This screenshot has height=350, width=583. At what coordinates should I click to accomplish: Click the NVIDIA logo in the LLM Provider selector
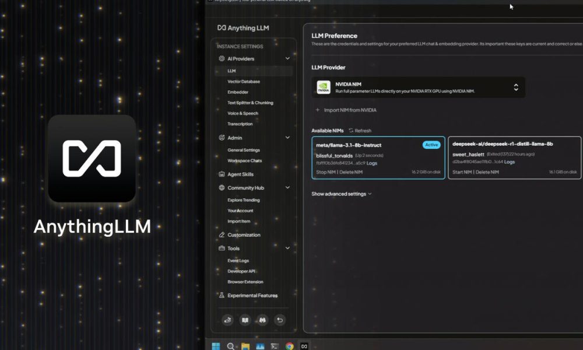324,86
